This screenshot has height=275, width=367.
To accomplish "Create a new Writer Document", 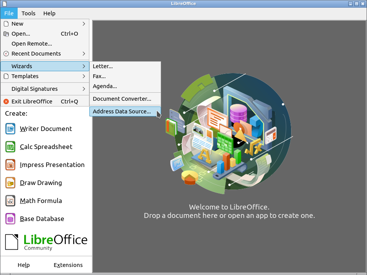I will [46, 129].
